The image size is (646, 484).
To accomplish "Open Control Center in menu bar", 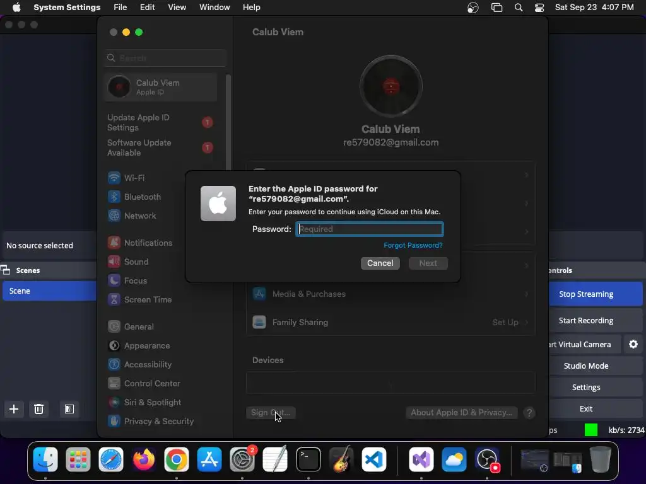I will (x=539, y=8).
